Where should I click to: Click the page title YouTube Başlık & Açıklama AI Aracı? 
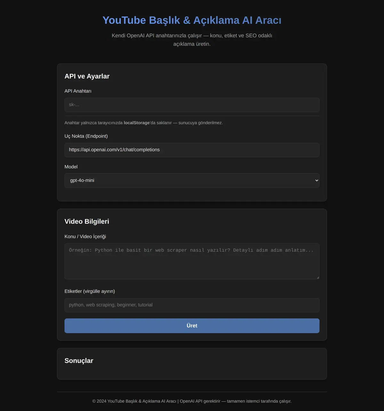coord(192,20)
